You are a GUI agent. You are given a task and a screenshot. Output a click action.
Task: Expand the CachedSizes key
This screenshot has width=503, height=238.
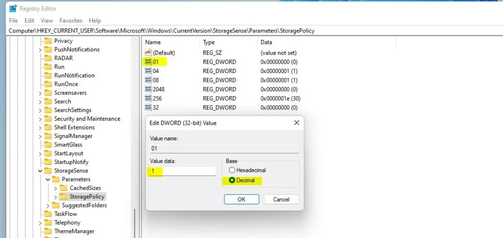(56, 188)
